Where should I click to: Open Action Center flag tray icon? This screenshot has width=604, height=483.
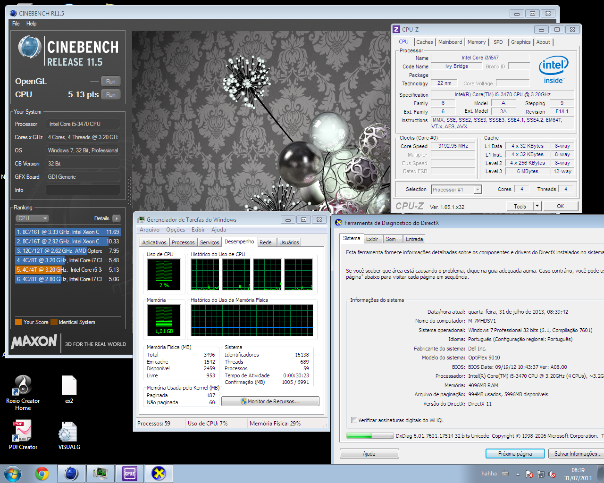(529, 474)
